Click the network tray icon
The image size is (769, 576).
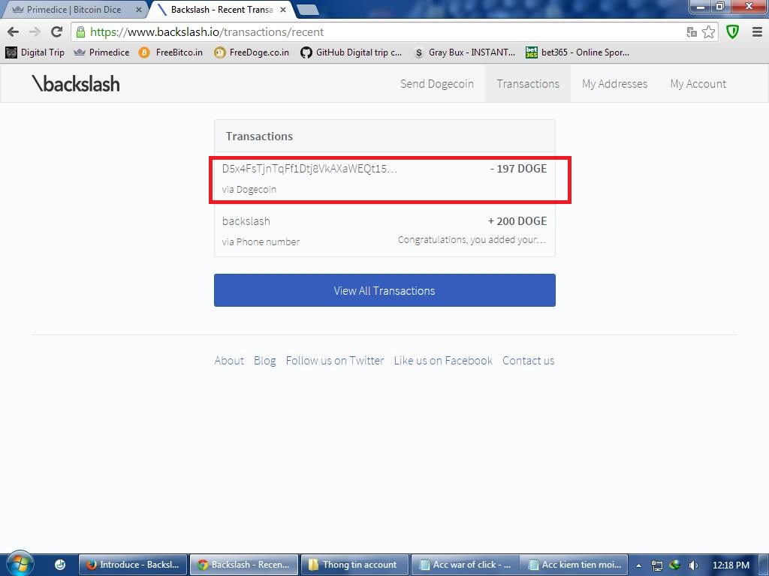657,565
